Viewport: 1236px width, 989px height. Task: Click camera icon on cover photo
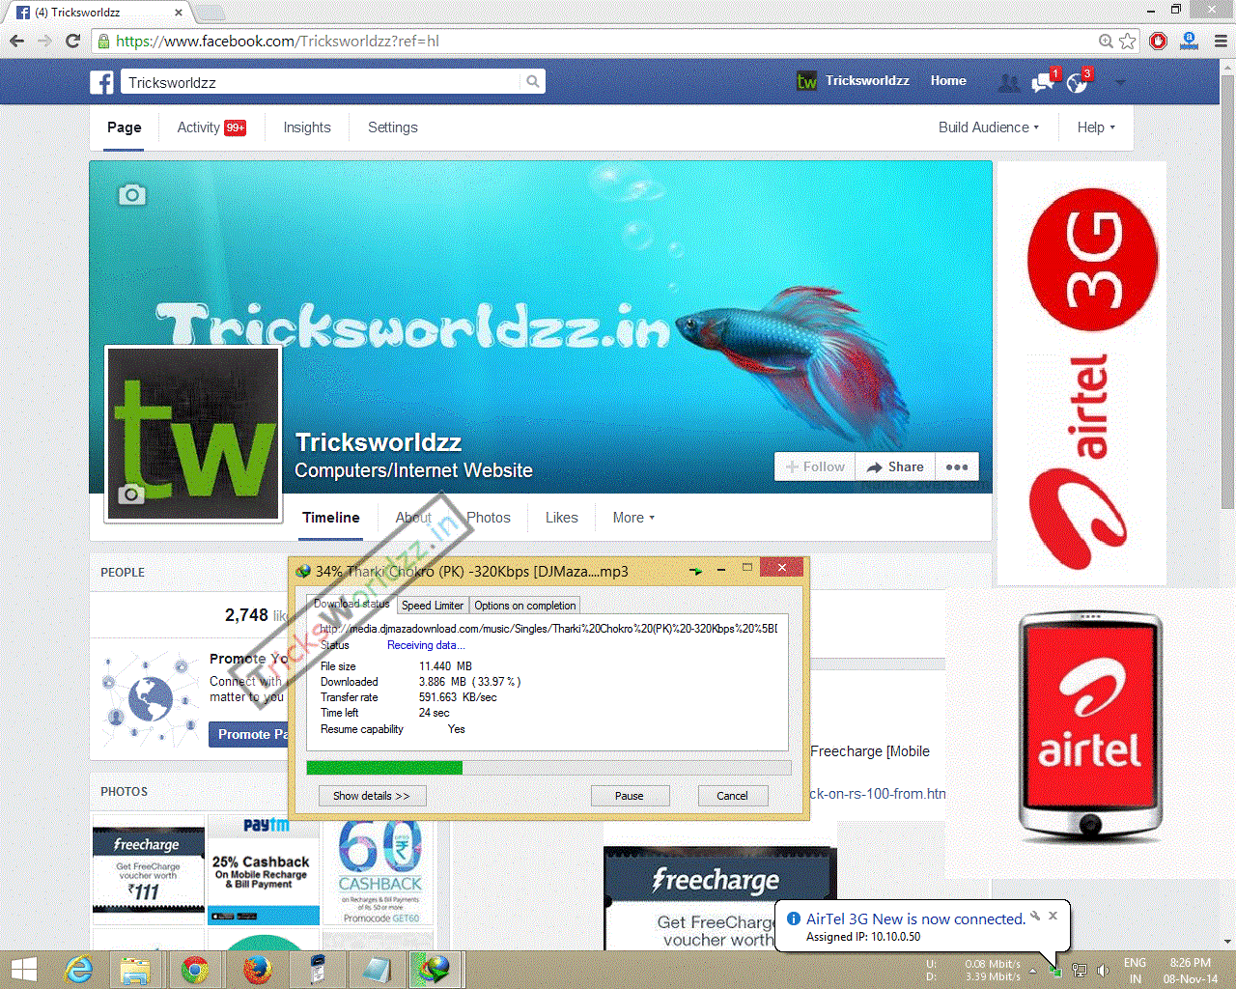point(132,195)
